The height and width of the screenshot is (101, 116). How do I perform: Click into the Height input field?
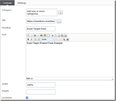(41, 92)
